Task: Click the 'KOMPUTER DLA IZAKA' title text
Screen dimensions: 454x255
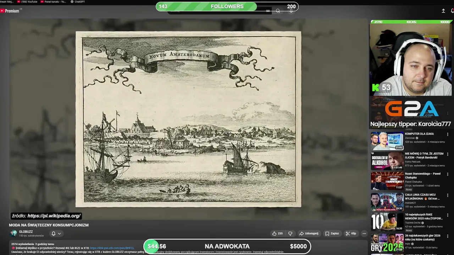Action: click(x=419, y=134)
